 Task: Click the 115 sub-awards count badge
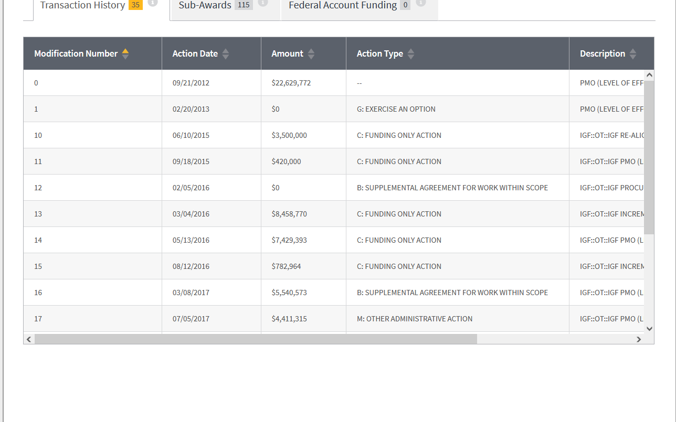(244, 5)
